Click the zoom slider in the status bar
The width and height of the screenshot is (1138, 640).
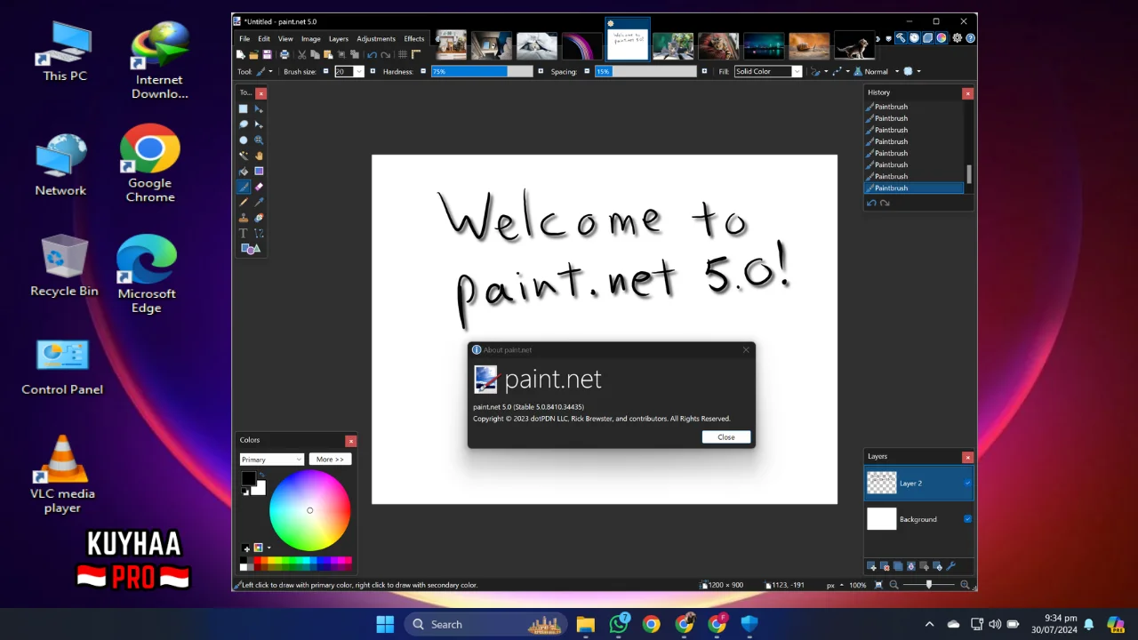[x=929, y=585]
